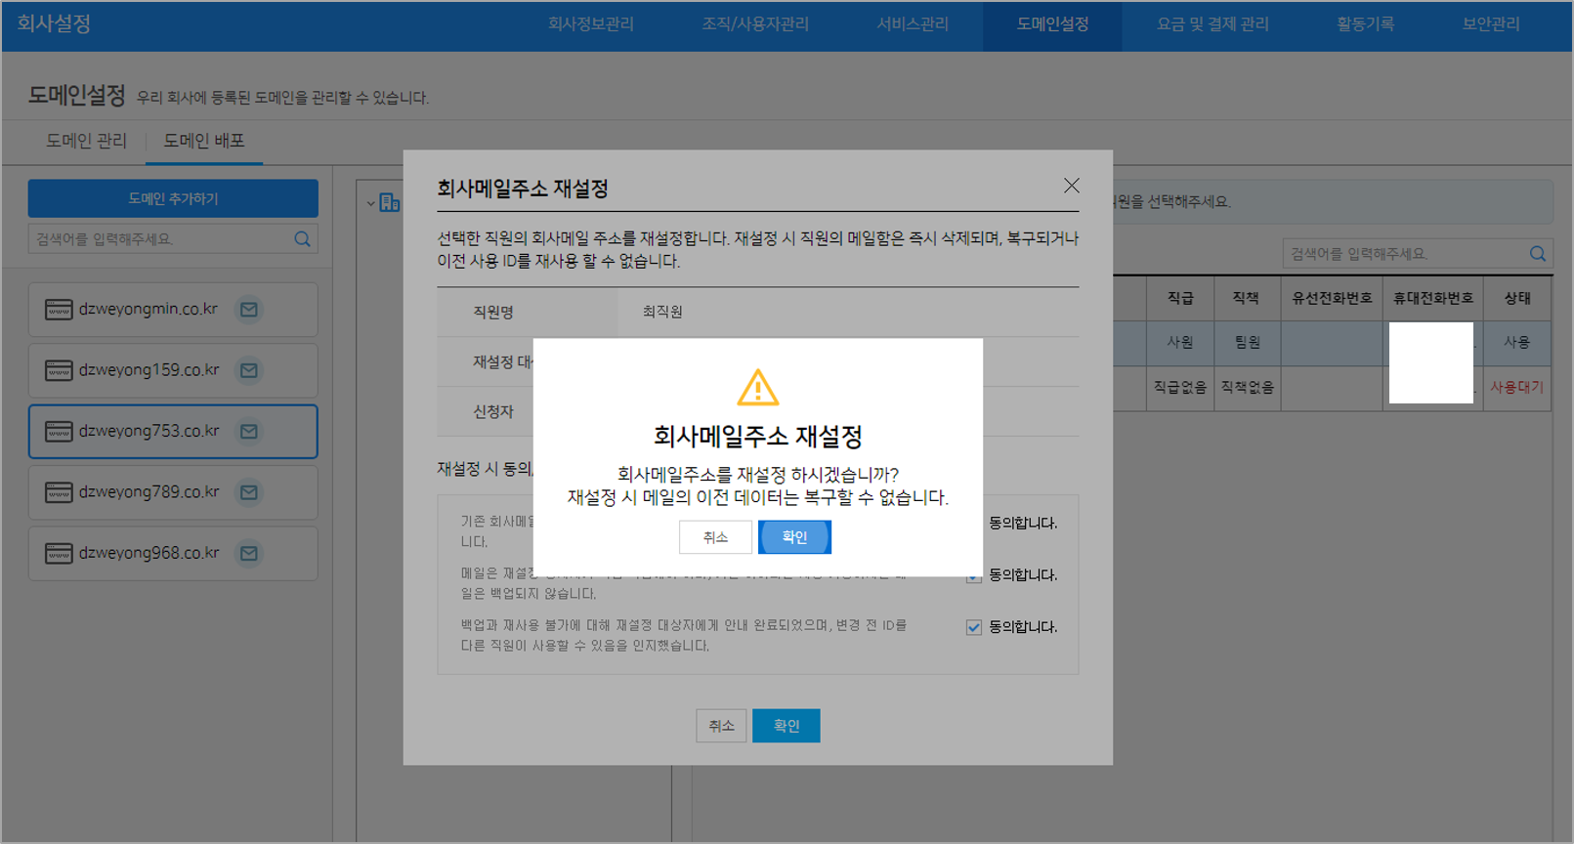Screen dimensions: 1574x844
Task: Click the mail icon beside dzweyong159.co.kr
Action: [249, 370]
